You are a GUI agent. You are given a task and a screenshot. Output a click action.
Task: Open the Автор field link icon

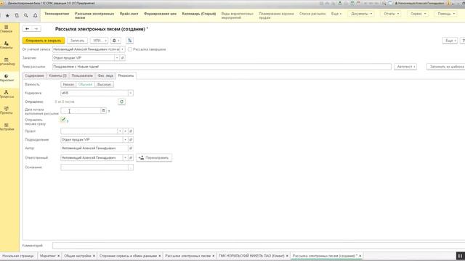tap(131, 148)
